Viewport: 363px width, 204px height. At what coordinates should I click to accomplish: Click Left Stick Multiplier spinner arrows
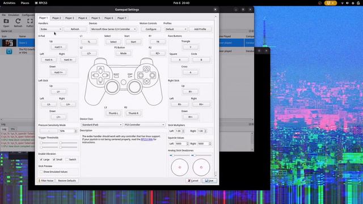coord(183,131)
